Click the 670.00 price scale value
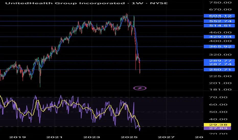 coord(220,9)
